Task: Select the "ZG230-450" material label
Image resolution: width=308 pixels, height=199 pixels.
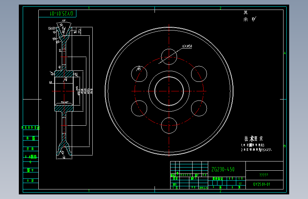Action: 223,169
